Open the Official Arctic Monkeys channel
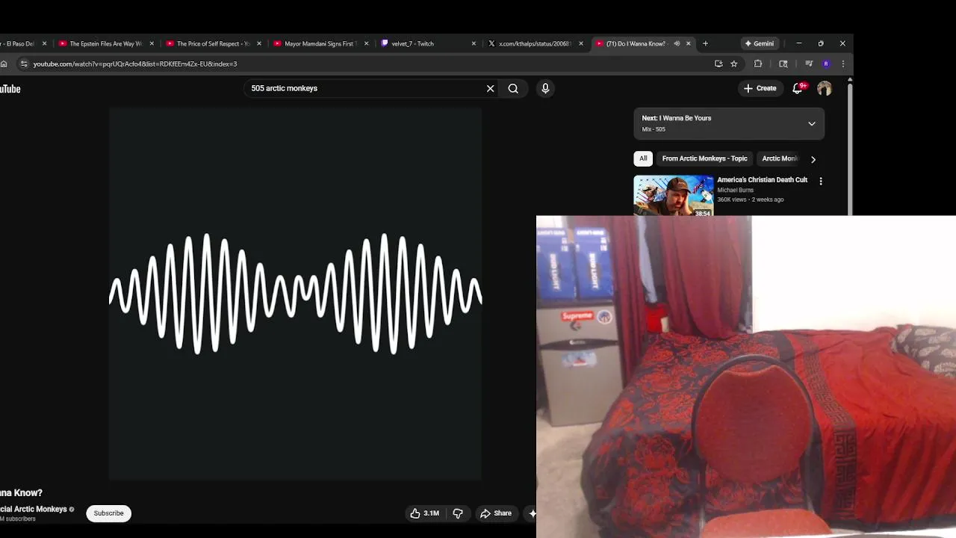The height and width of the screenshot is (538, 956). 34,509
